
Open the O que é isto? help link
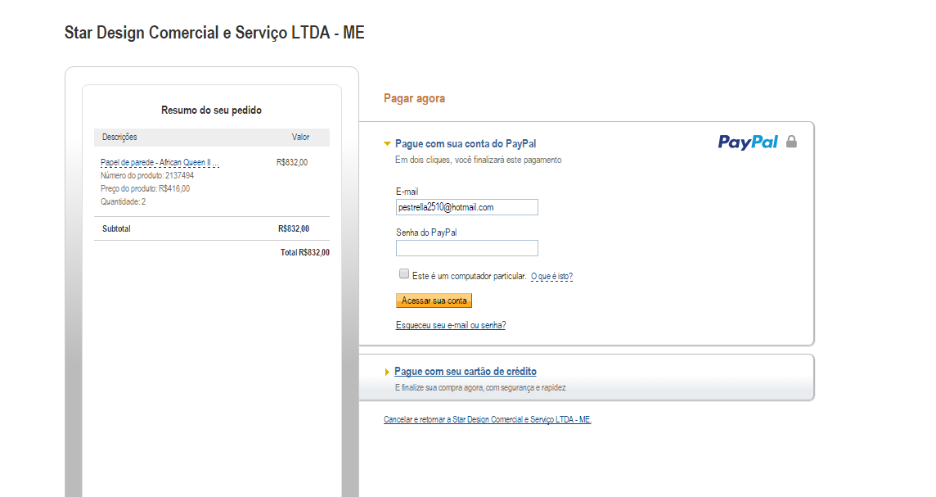[x=551, y=276]
